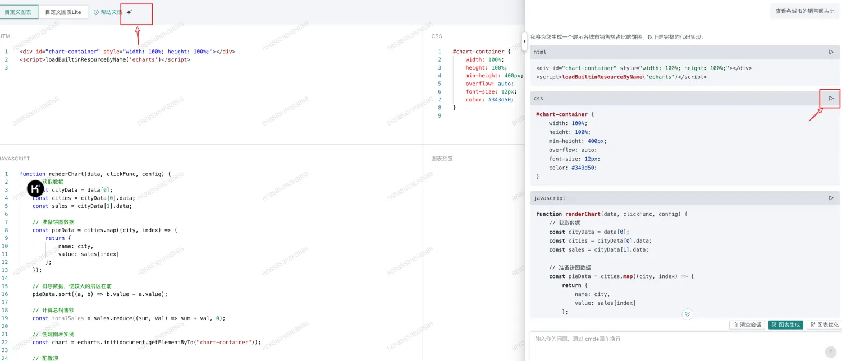Run the css code block
The image size is (842, 361).
pyautogui.click(x=831, y=98)
